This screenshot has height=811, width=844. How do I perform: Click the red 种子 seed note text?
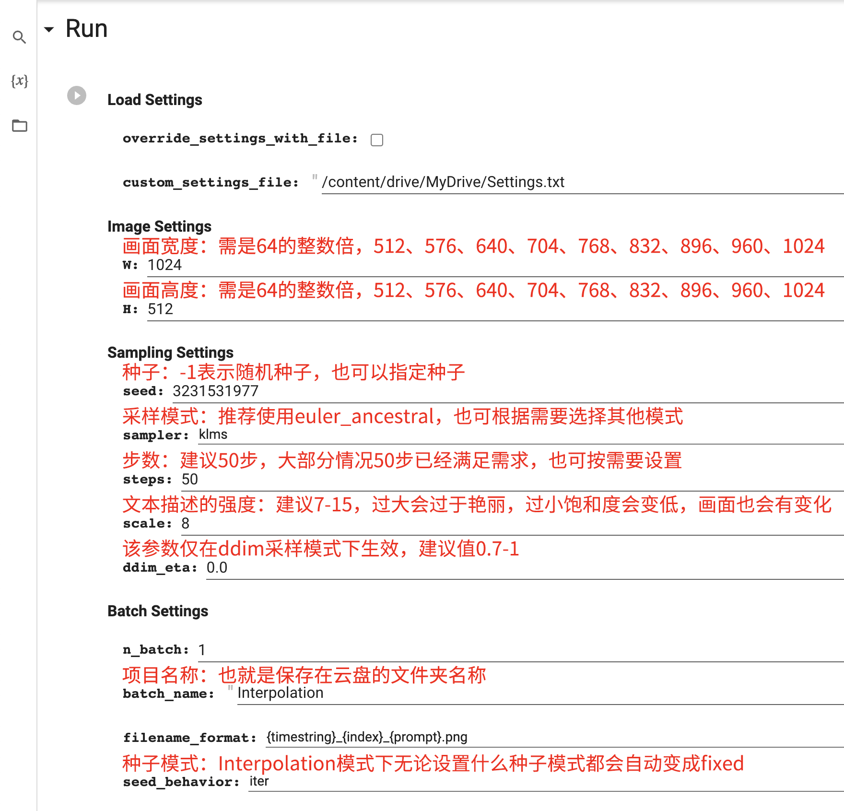point(293,372)
